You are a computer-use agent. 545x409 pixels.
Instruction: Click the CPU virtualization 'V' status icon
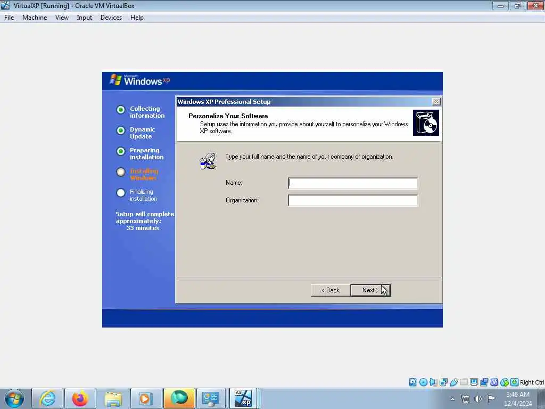point(494,382)
